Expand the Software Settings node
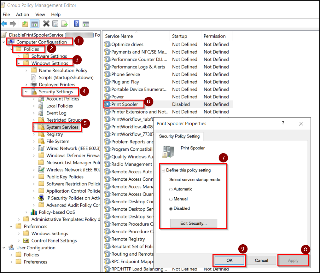The width and height of the screenshot is (320, 273). (x=19, y=56)
